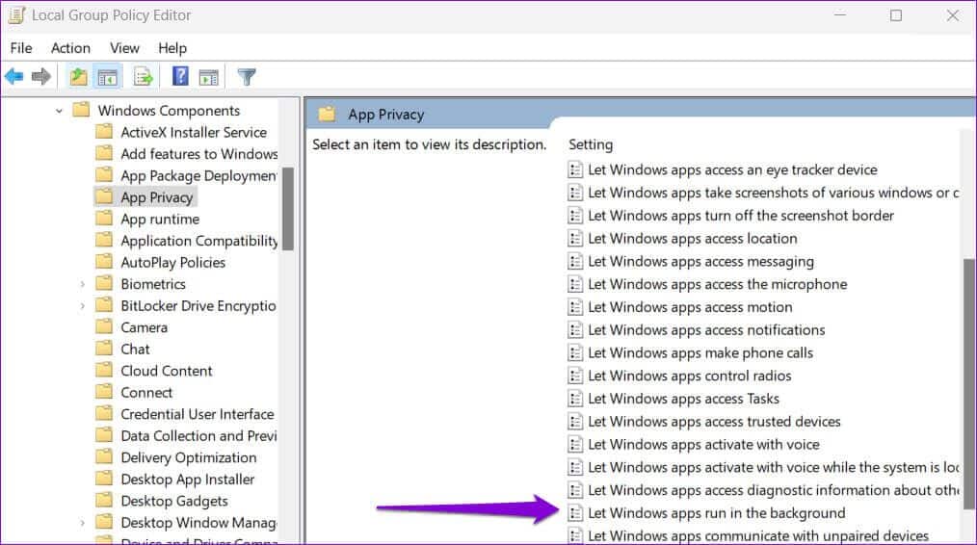Expand the Desktop Window Manager node

click(83, 523)
